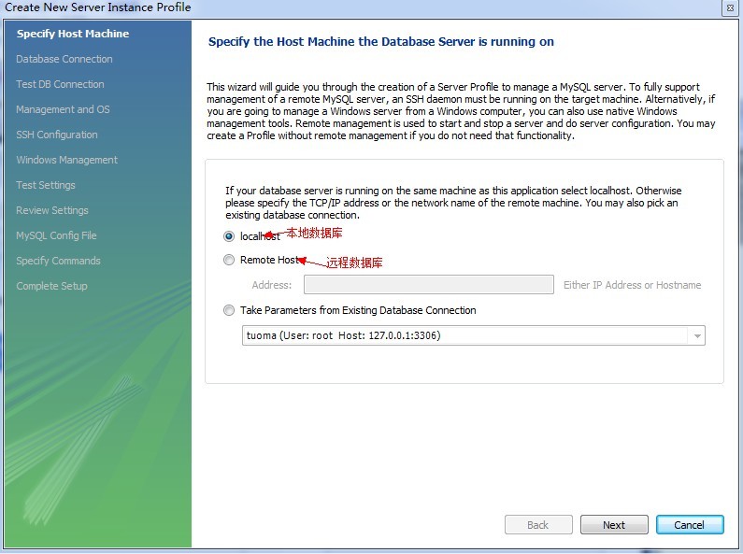Click the tuoma connection entry text
743x554 pixels.
point(344,335)
